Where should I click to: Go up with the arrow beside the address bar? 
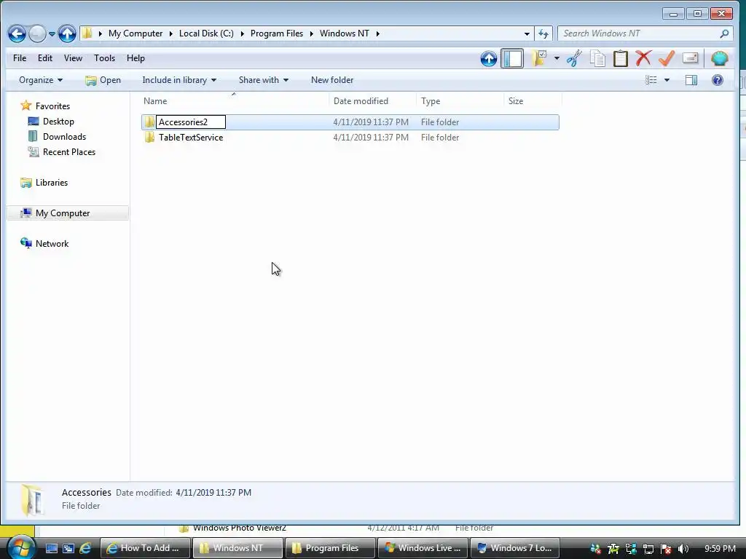coord(67,33)
